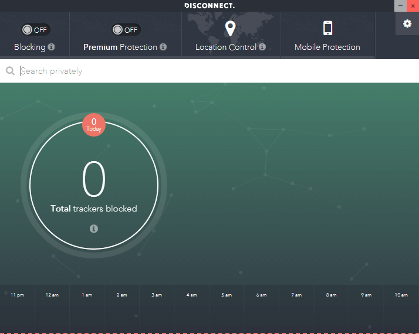
Task: Open the Location Control label
Action: point(226,47)
